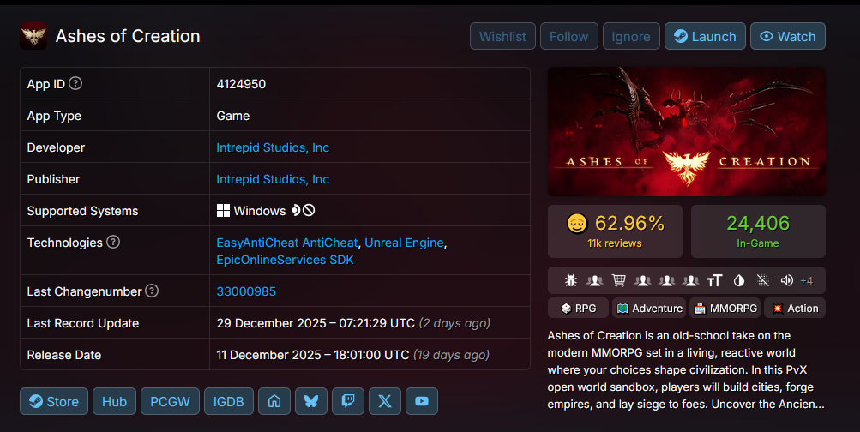Click the 11k reviews text
Viewport: 860px width, 432px height.
pyautogui.click(x=615, y=243)
